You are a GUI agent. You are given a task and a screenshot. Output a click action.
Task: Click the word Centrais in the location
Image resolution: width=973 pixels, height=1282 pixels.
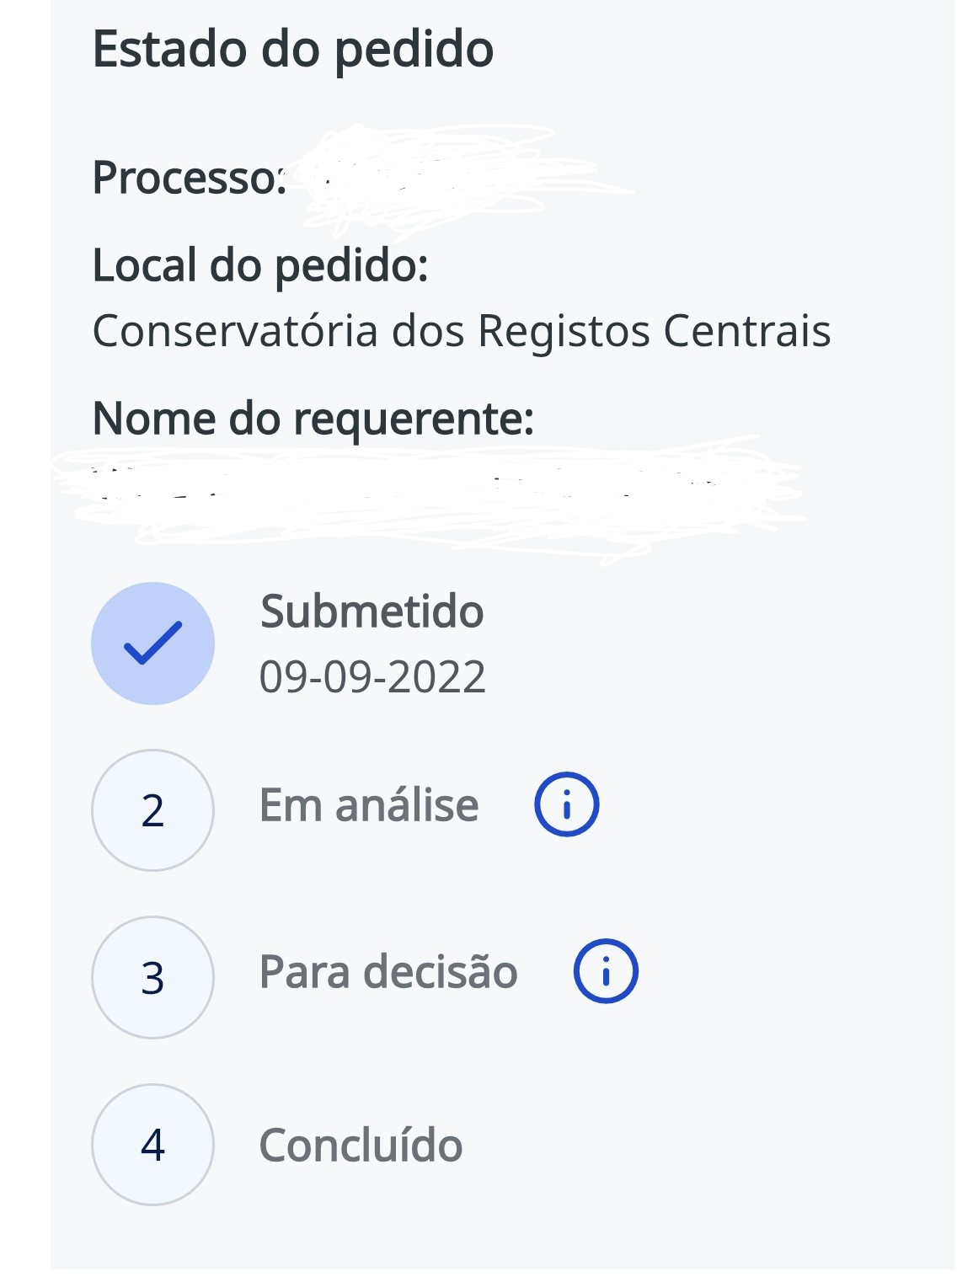point(746,330)
